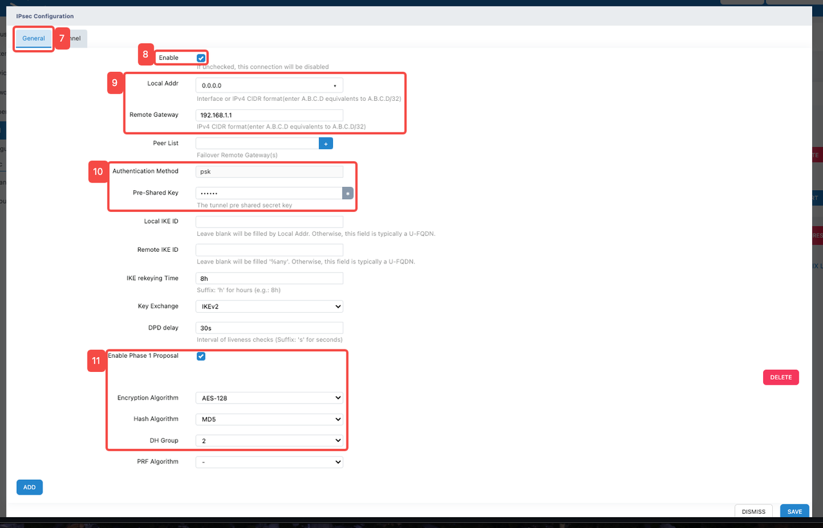This screenshot has height=528, width=823.
Task: Click the SAVE button
Action: [794, 511]
